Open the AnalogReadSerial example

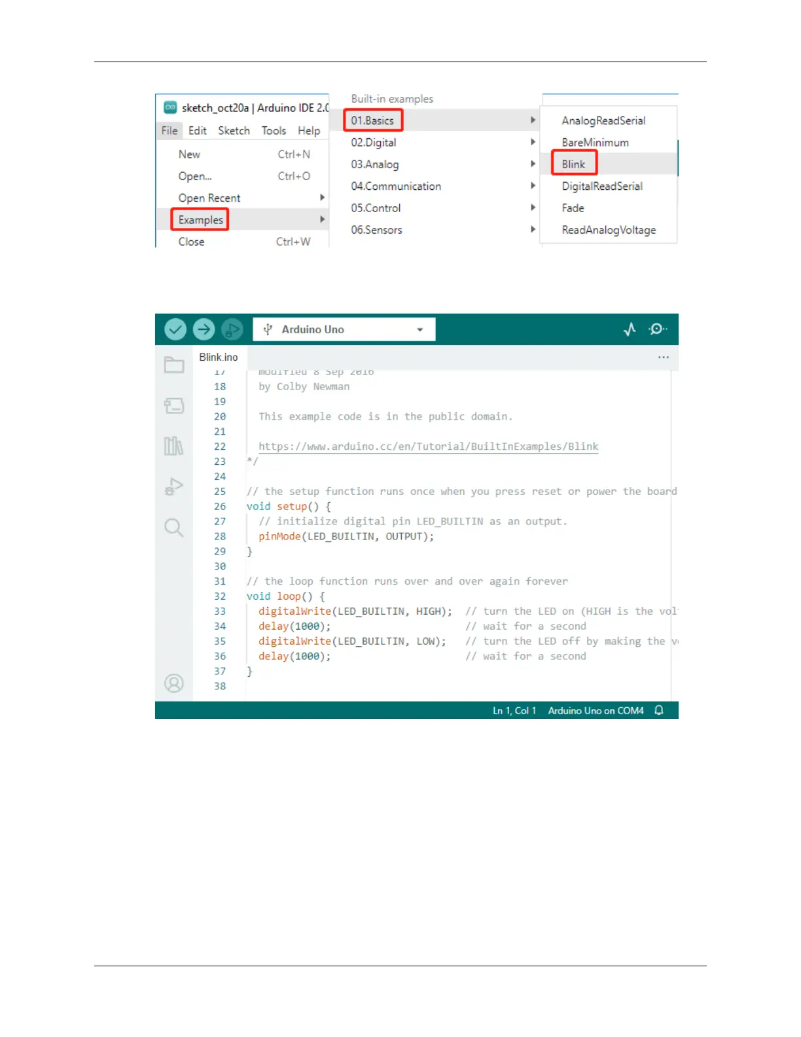pos(609,120)
